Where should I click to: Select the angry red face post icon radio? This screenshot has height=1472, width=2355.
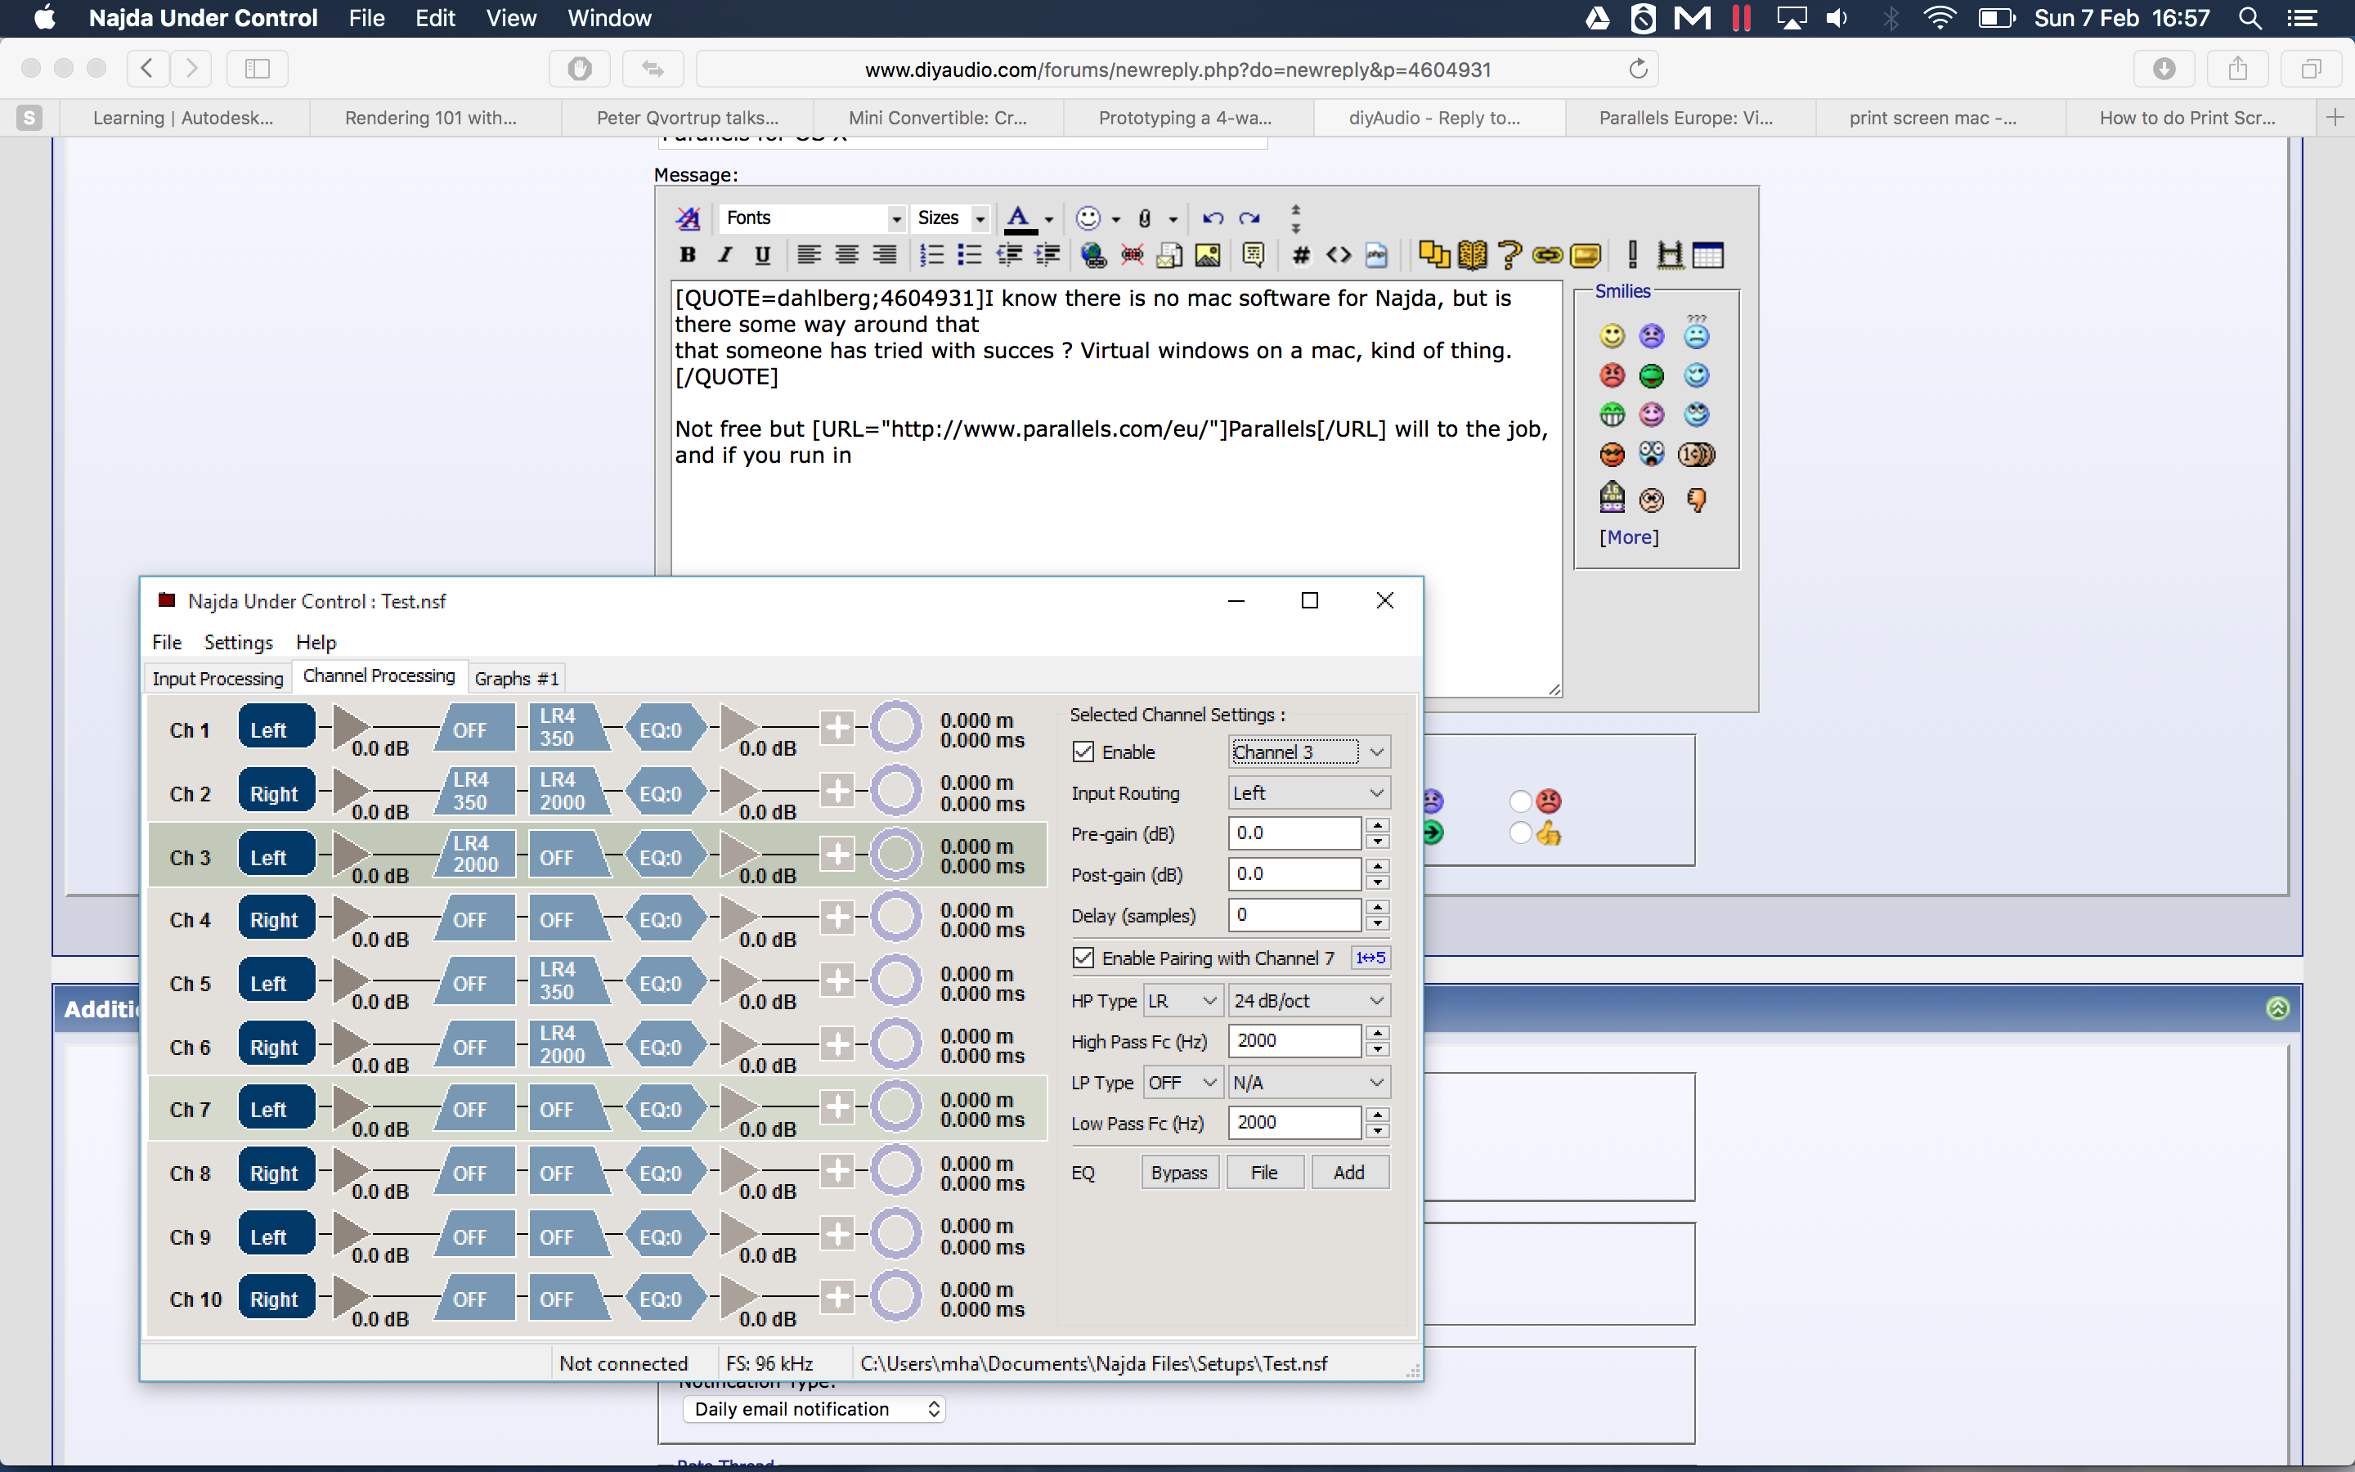point(1520,801)
